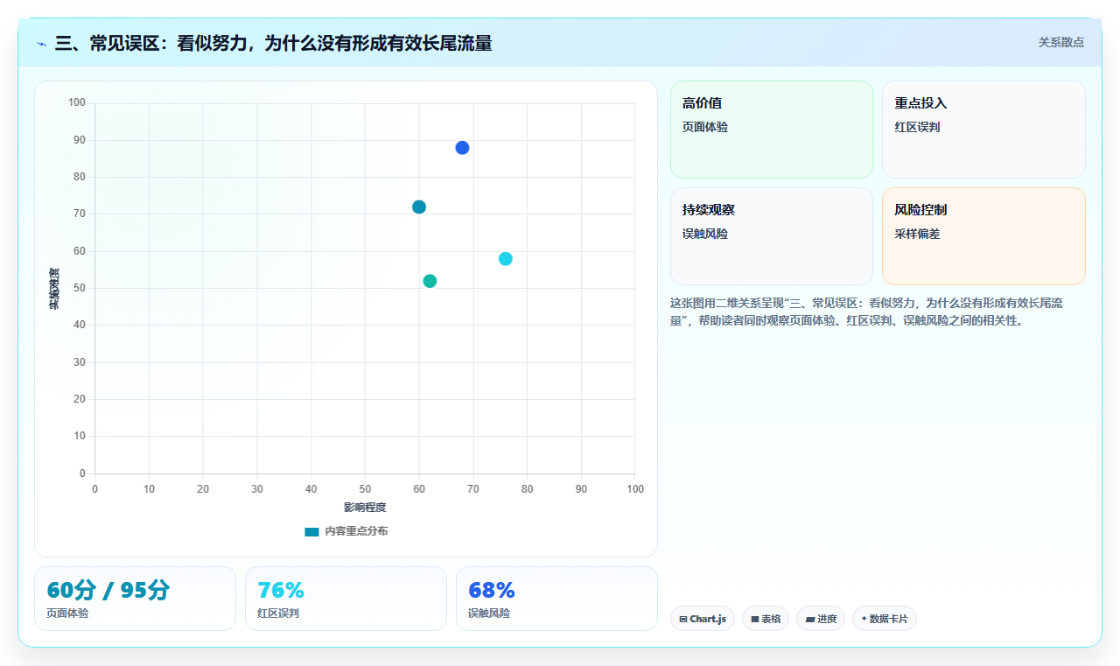Click the x-axis tick value 50
The image size is (1120, 666).
[x=365, y=489]
